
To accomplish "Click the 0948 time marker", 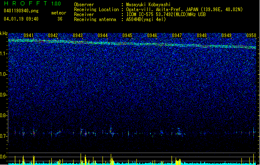I will (202, 35).
